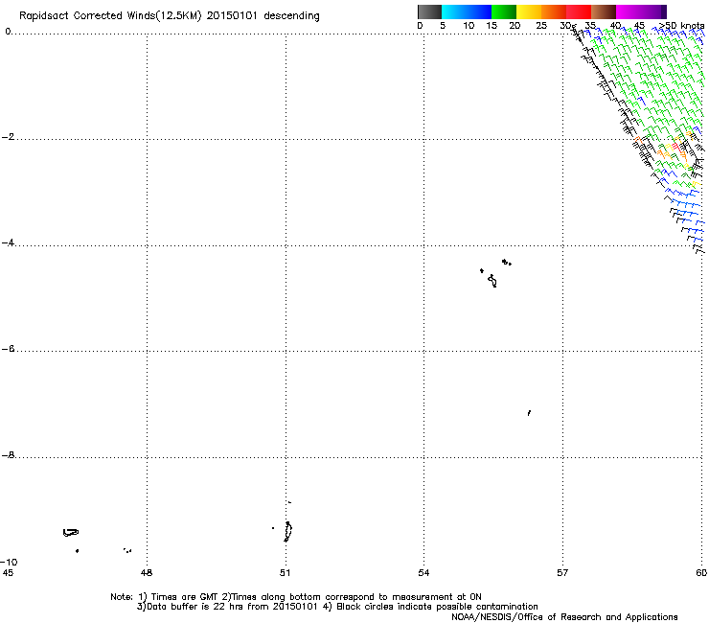Click the word 'descending' in the title
This screenshot has height=623, width=709.
click(x=291, y=16)
